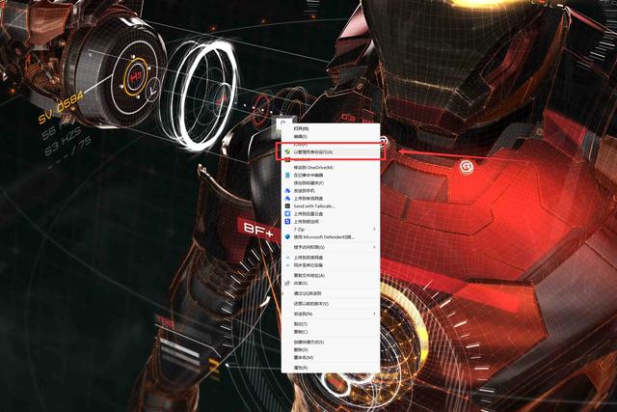Expand the 发送到(N) submenu arrow
The image size is (617, 412).
pos(374,314)
